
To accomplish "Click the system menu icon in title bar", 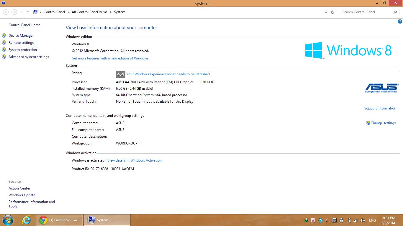I will click(x=3, y=3).
